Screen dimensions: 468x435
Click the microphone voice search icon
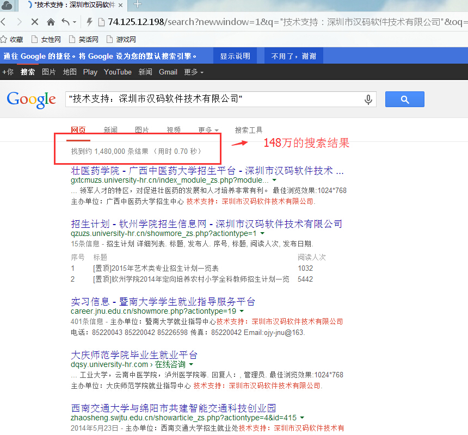[368, 100]
